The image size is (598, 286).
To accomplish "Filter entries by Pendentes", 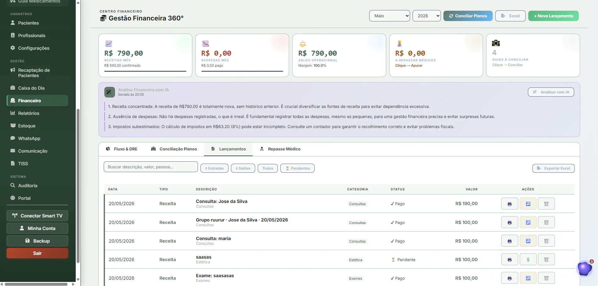I will point(297,168).
